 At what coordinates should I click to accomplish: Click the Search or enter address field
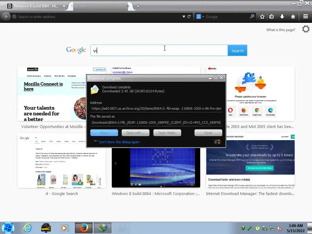(97, 17)
